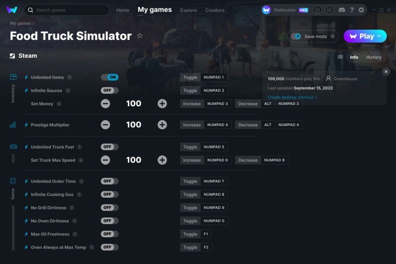Viewport: 396px width, 264px height.
Task: Enable Unlimited Order Time toggle
Action: (x=109, y=181)
